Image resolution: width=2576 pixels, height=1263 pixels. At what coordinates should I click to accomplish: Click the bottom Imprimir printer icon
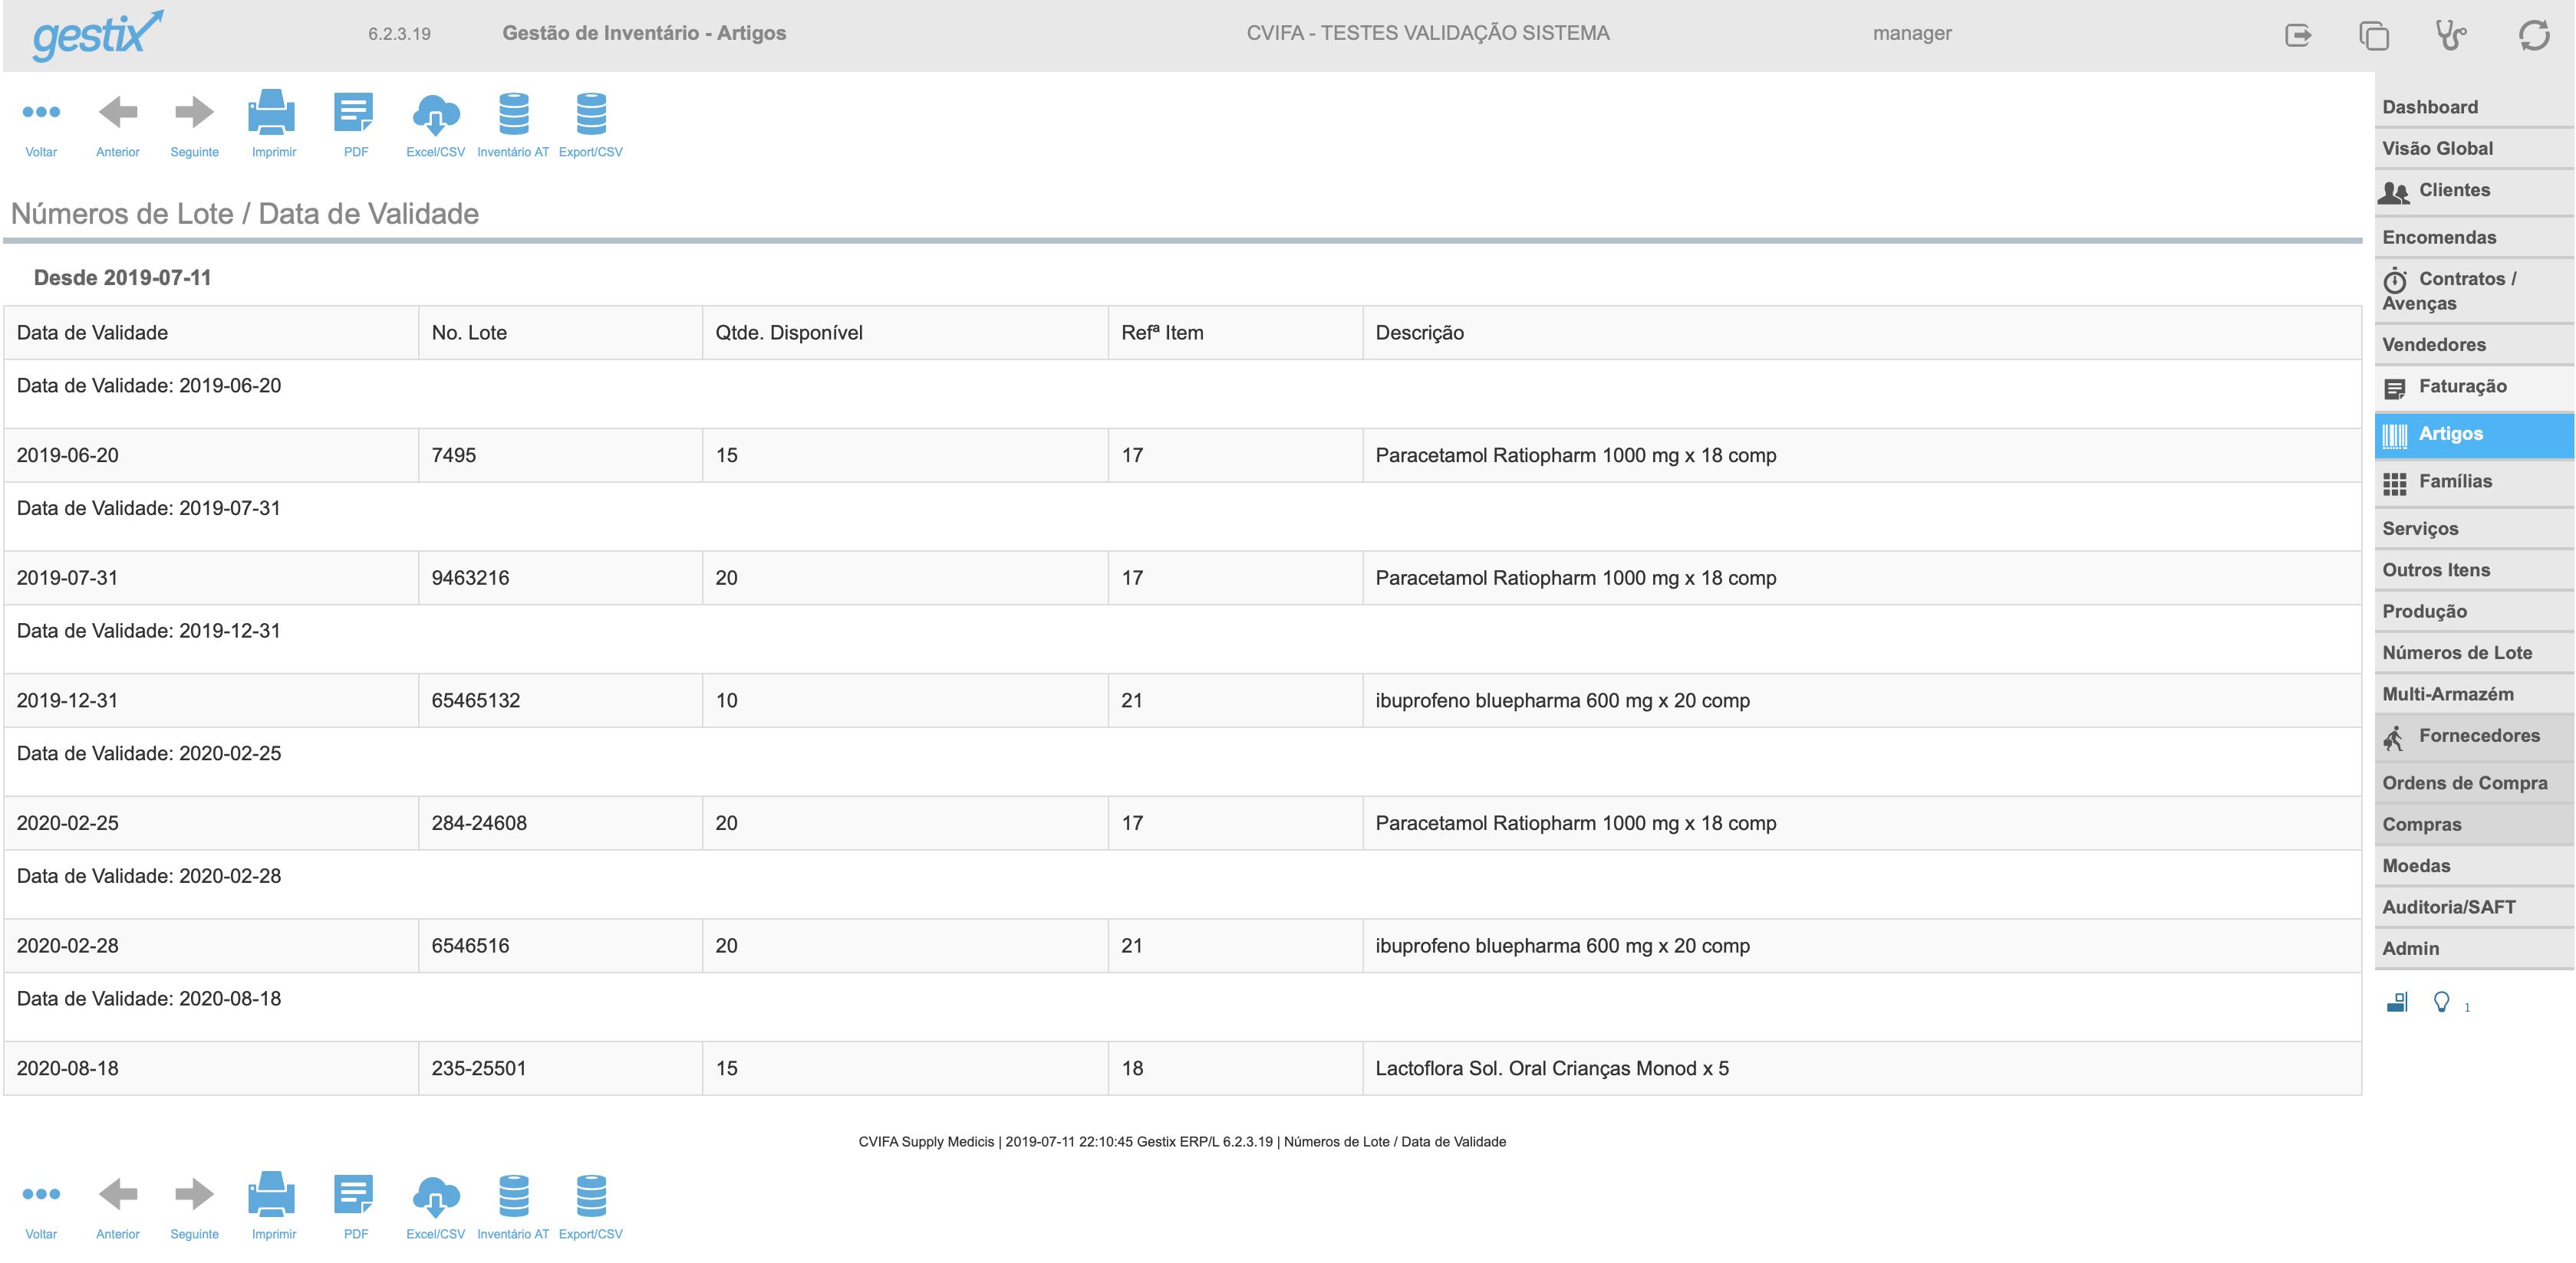(272, 1194)
